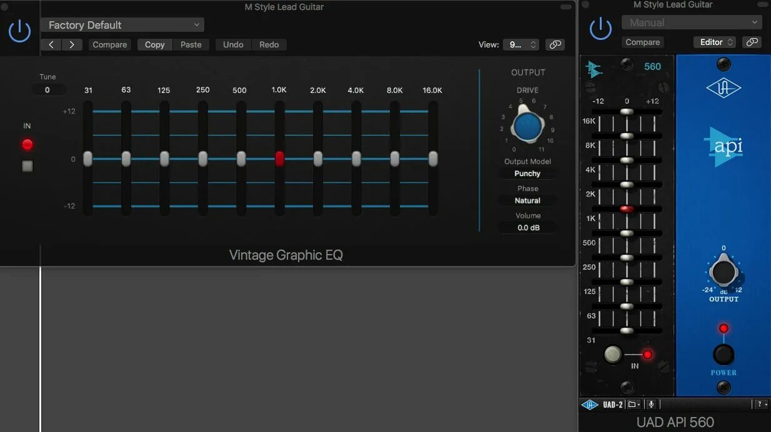771x432 pixels.
Task: Click the UAD API 560 plugin name label
Action: coord(675,423)
